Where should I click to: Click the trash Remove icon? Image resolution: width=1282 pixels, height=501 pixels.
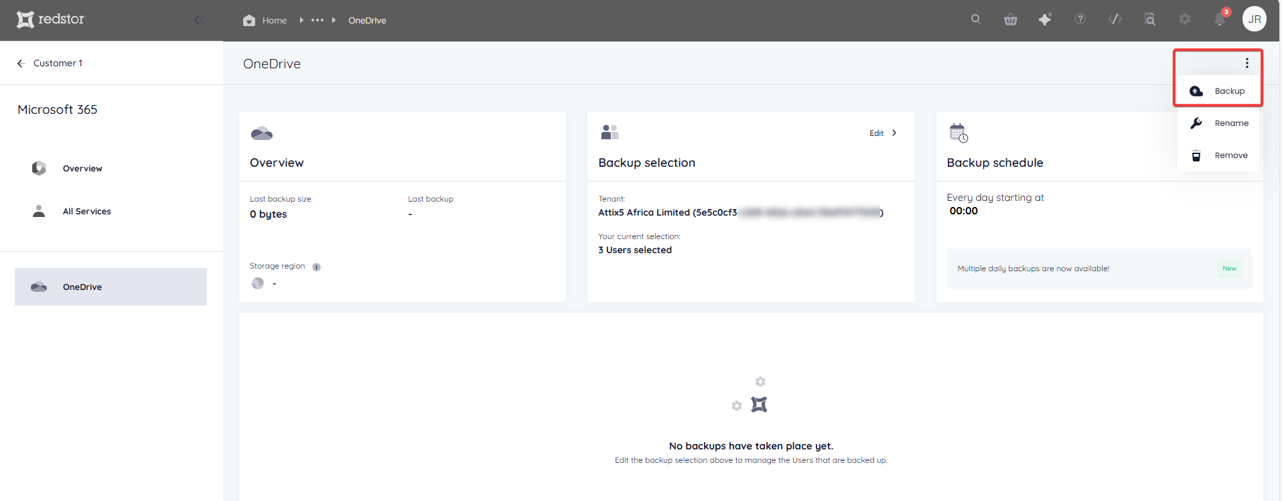(x=1196, y=155)
